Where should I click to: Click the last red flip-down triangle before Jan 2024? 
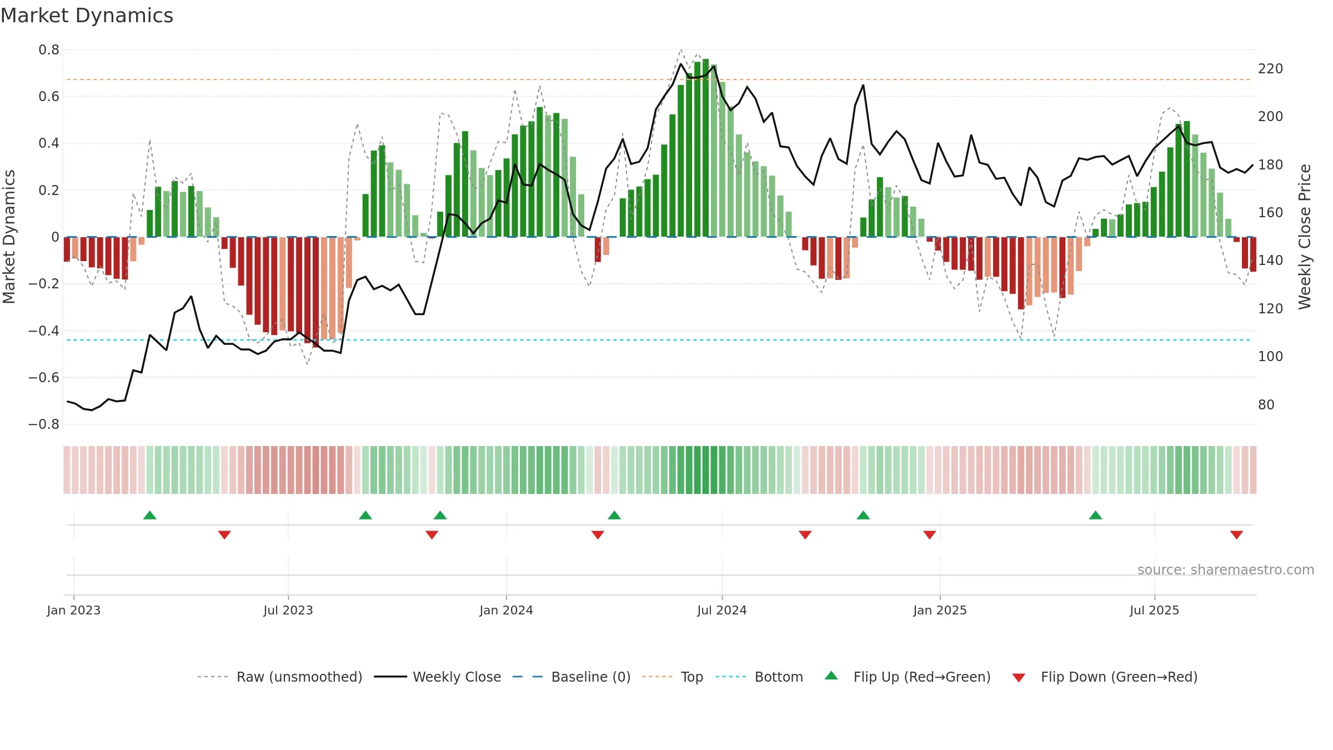(432, 535)
